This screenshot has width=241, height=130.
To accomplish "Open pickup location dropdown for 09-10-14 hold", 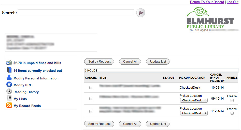I will point(194,100).
